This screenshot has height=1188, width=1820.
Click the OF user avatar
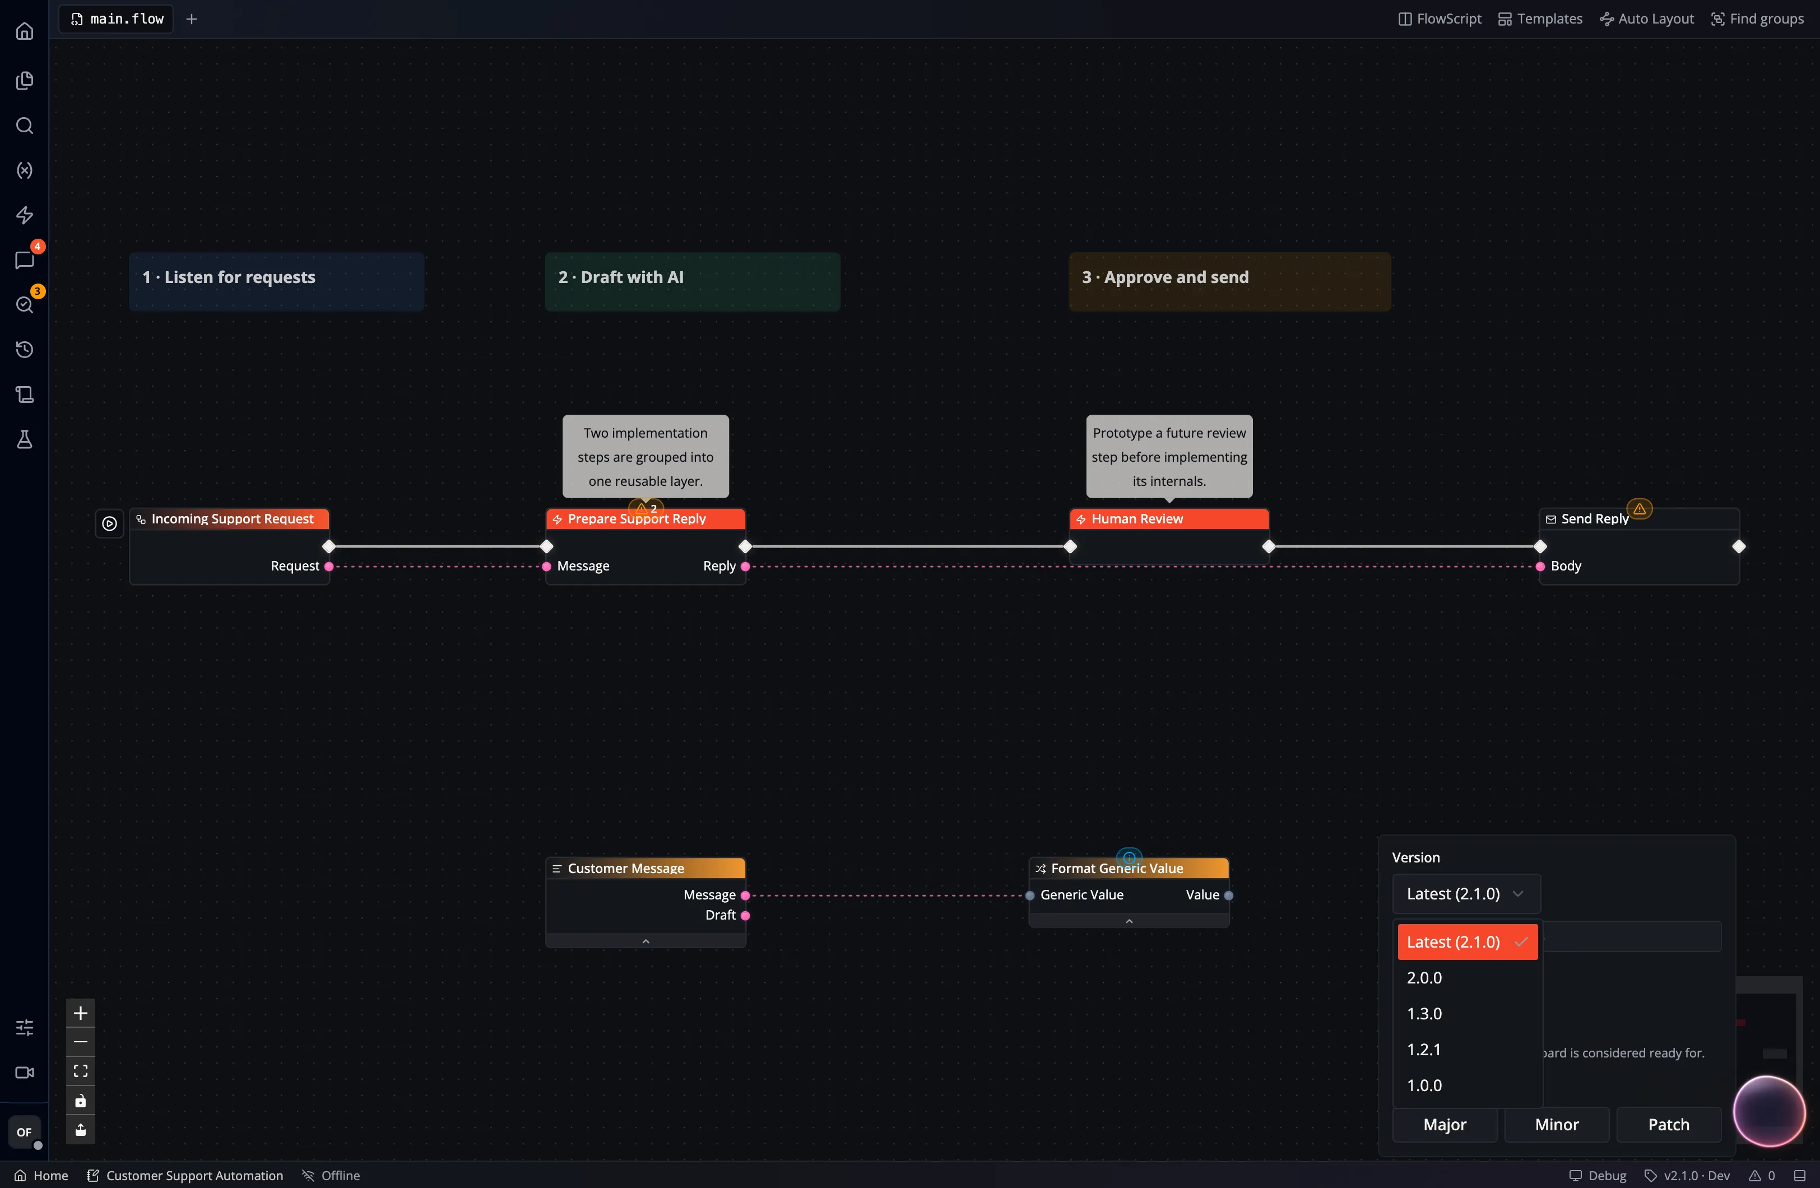pos(25,1132)
